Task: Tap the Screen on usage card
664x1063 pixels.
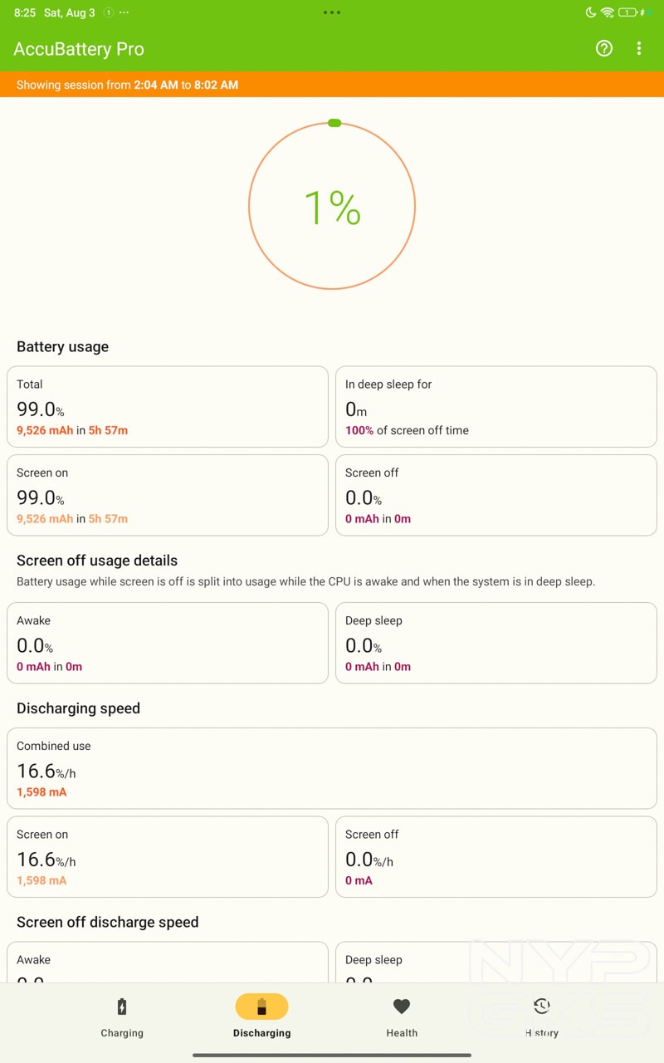Action: (x=168, y=495)
